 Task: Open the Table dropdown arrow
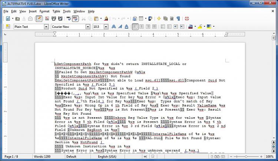tap(146, 19)
